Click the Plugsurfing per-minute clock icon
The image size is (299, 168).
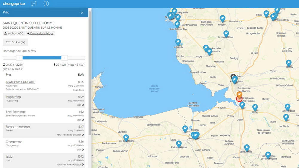pyautogui.click(x=83, y=105)
